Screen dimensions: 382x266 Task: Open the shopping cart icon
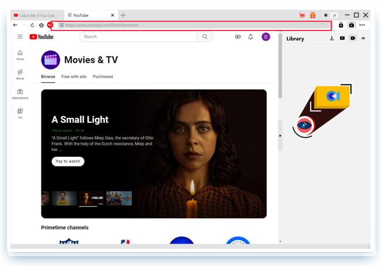pyautogui.click(x=302, y=16)
